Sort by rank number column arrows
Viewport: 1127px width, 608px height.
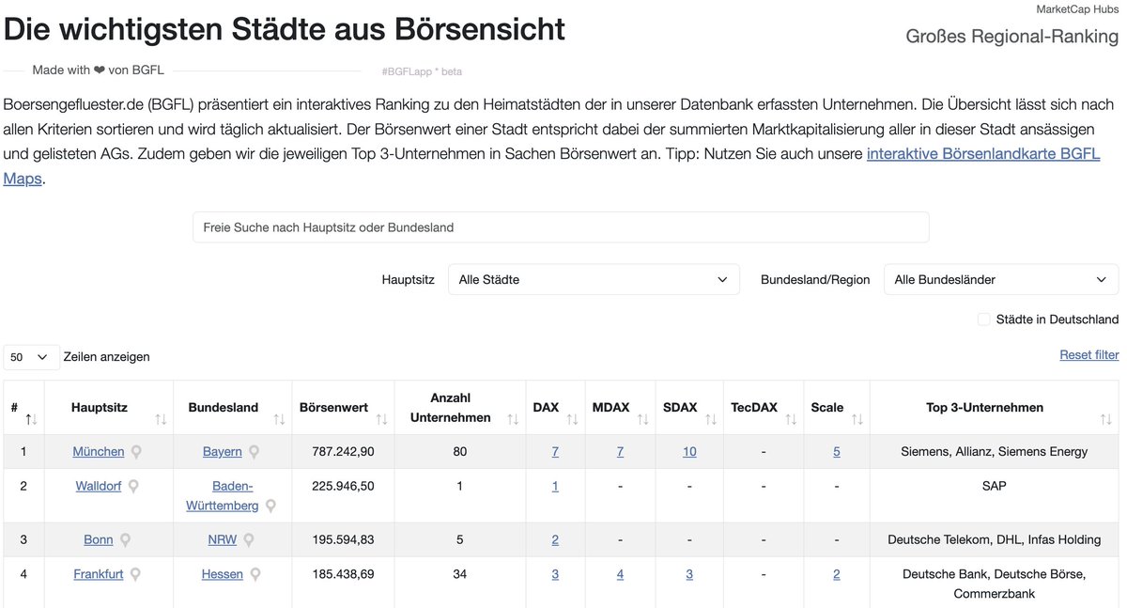30,419
